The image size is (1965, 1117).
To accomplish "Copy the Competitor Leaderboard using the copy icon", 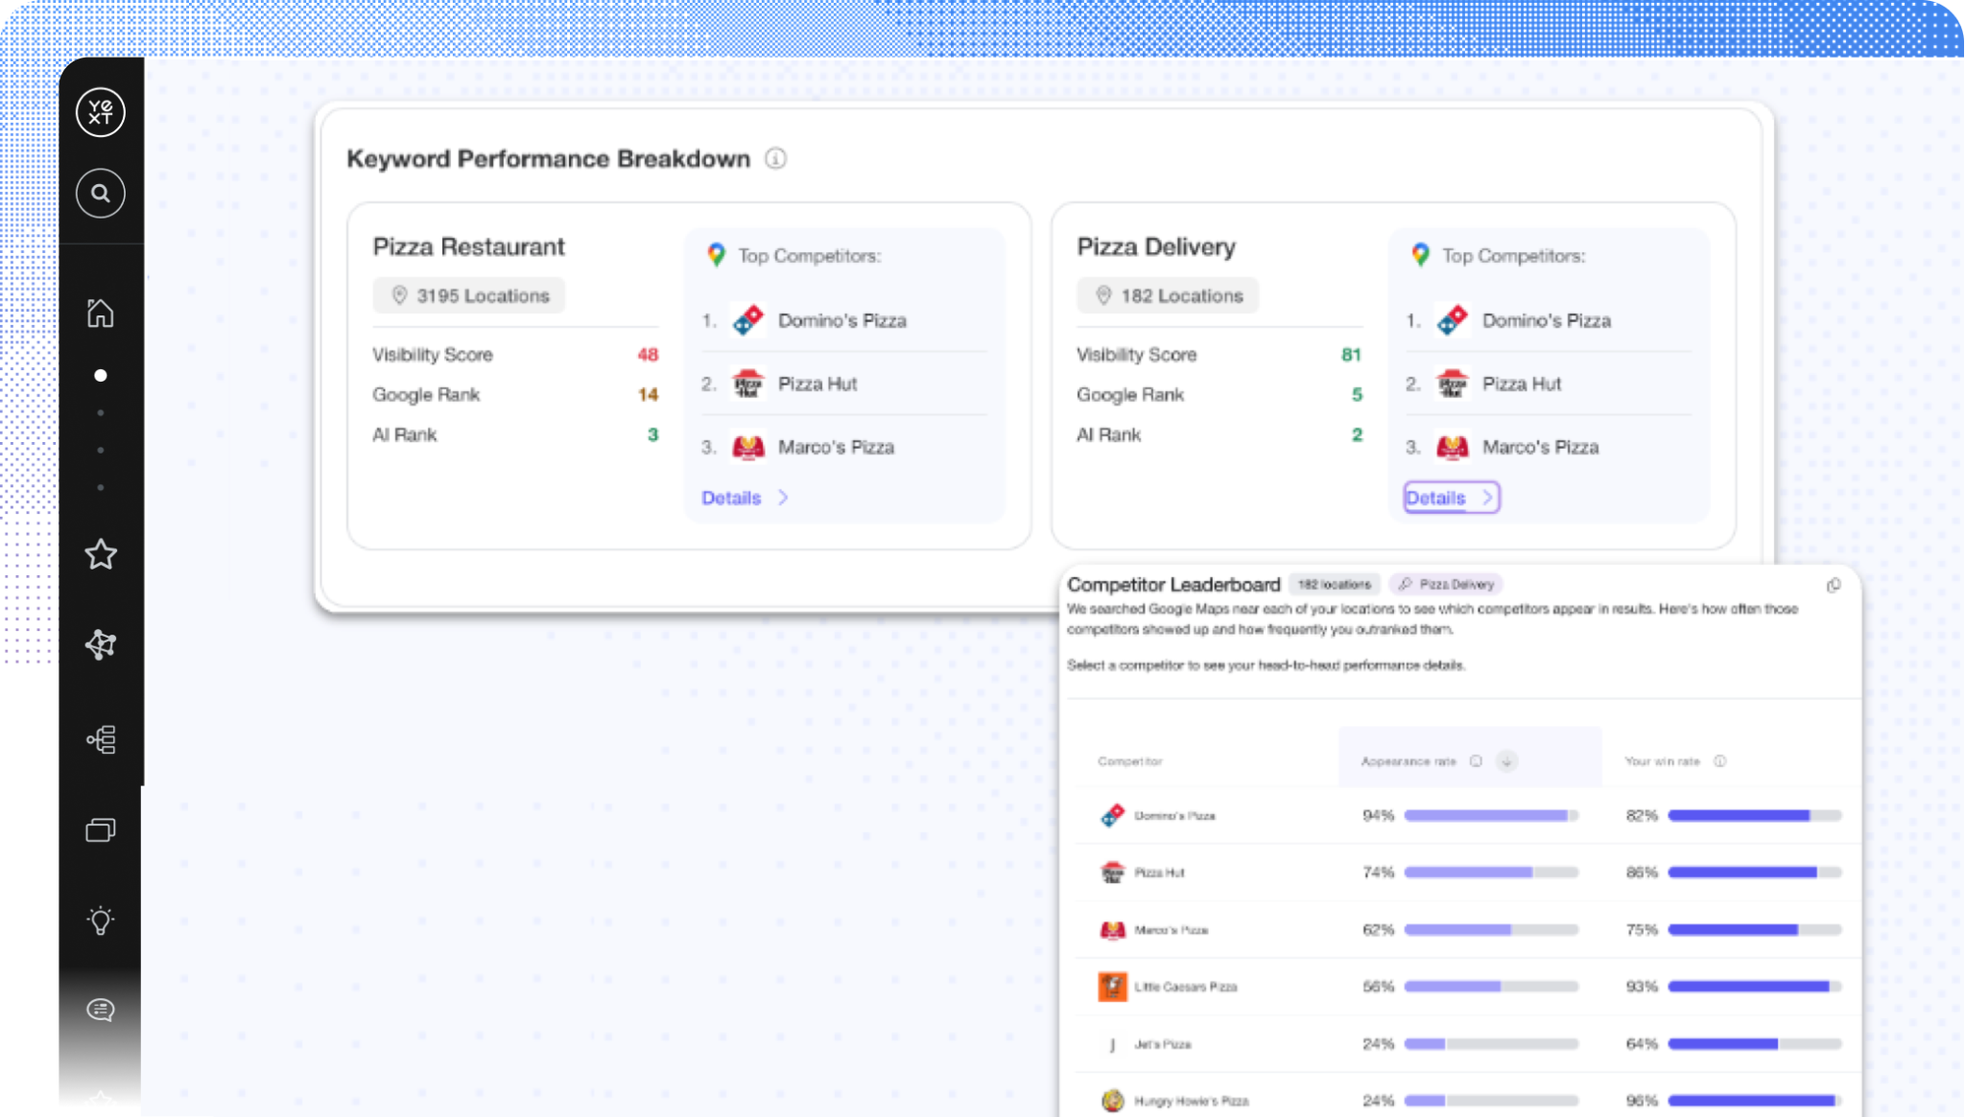I will click(x=1834, y=585).
